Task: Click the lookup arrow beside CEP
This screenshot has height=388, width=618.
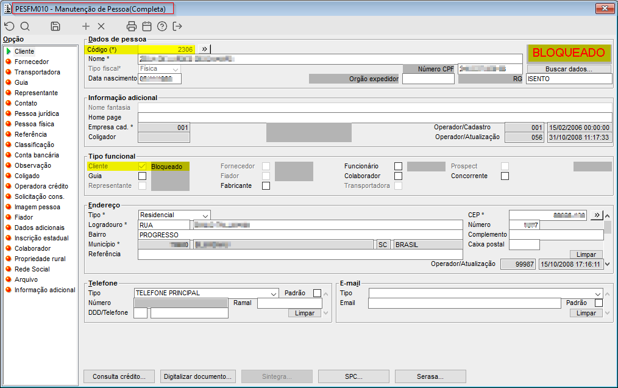Action: point(597,215)
